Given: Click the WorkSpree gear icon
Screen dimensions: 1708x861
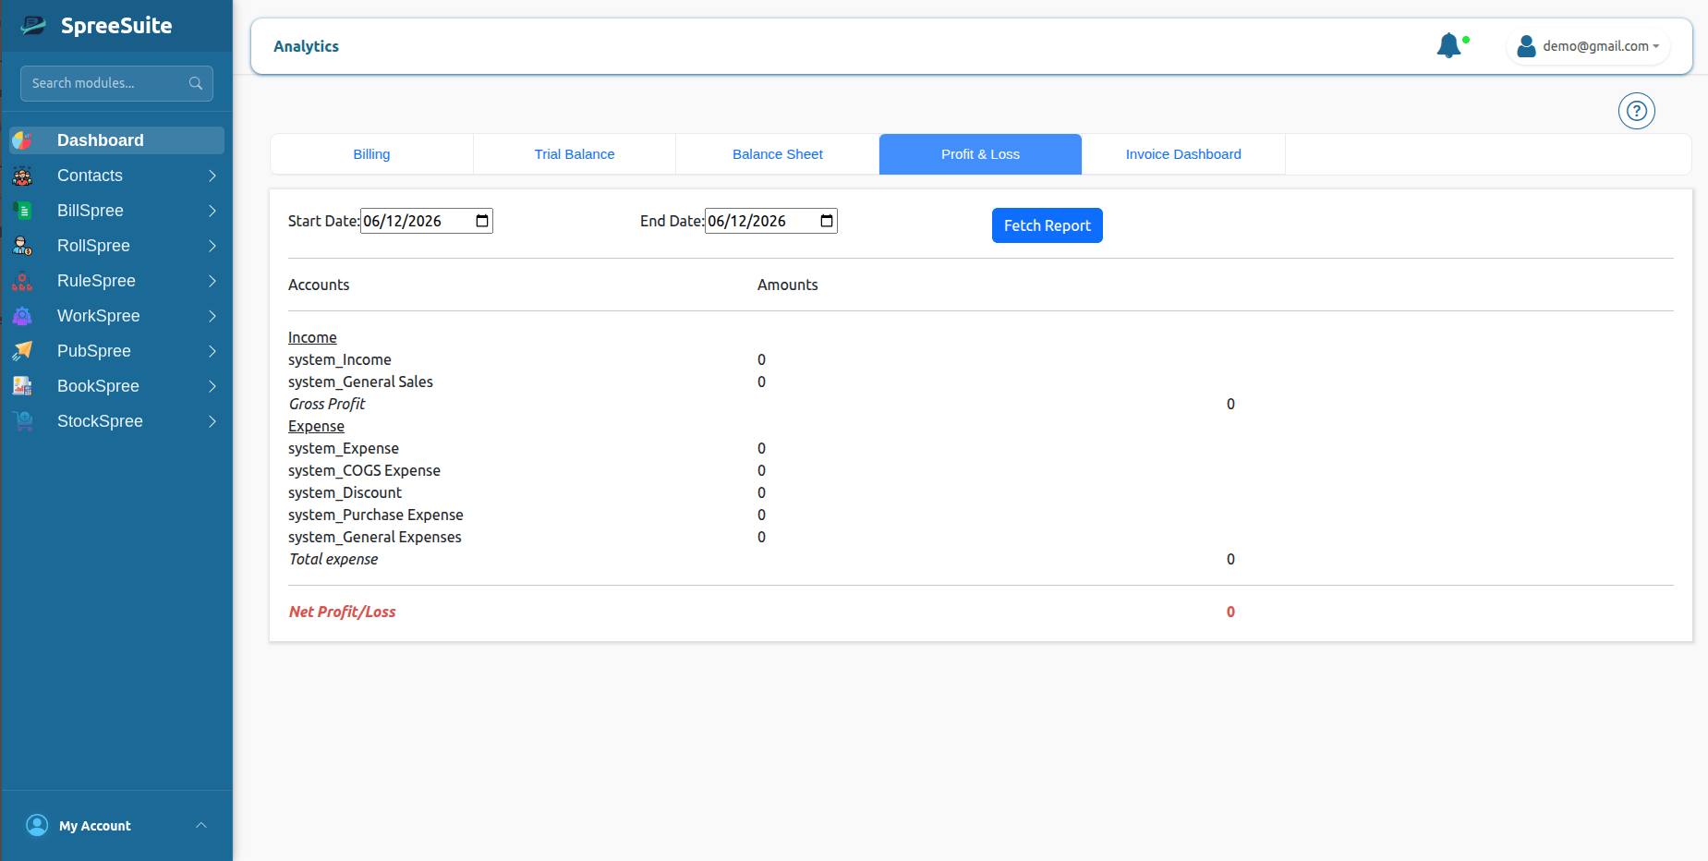Looking at the screenshot, I should [22, 316].
